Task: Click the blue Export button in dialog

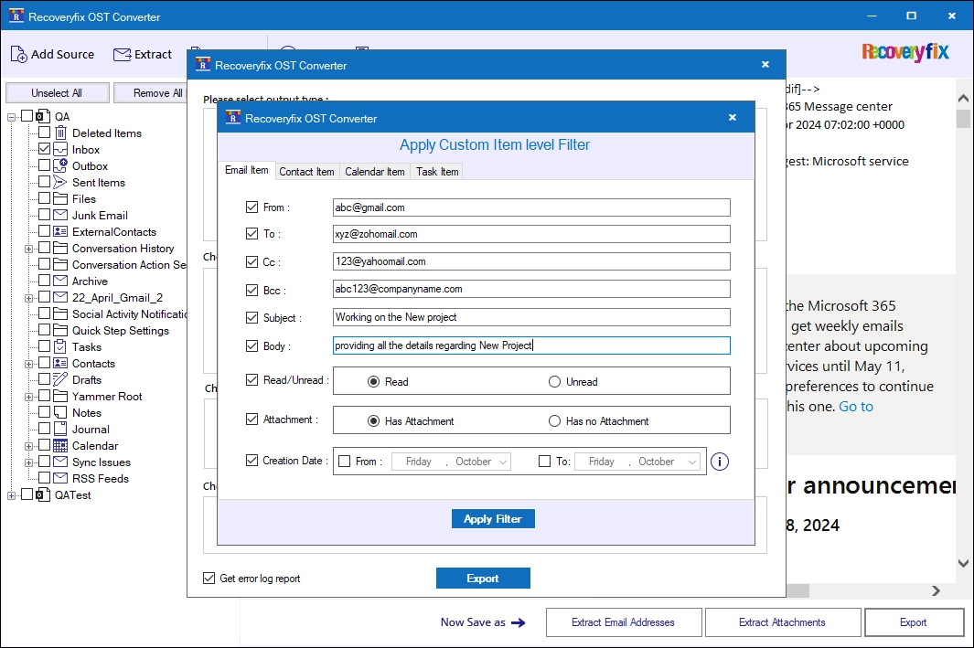Action: point(483,578)
